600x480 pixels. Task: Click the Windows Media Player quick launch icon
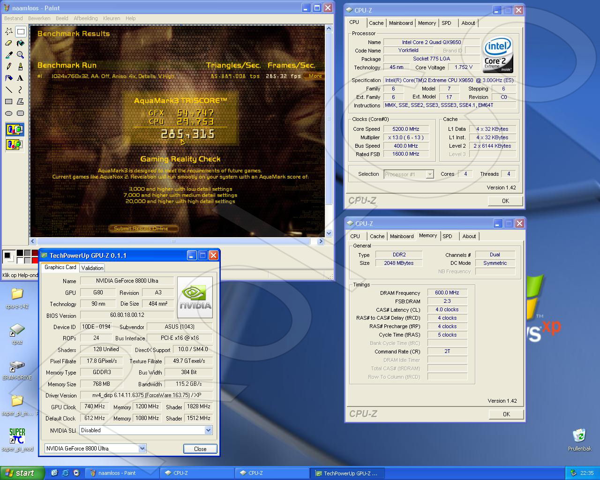click(x=76, y=473)
